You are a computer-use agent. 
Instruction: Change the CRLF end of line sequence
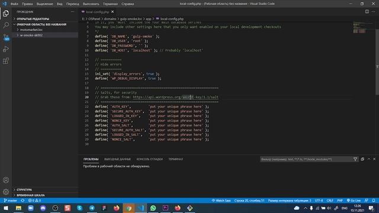point(330,201)
